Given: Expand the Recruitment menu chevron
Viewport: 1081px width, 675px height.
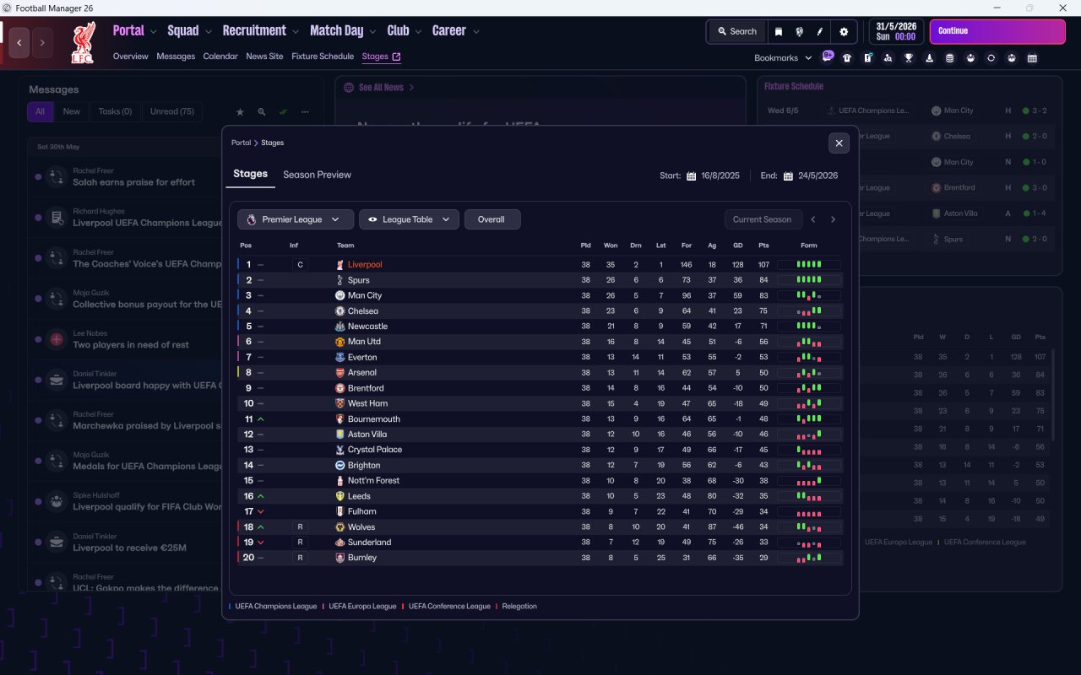Looking at the screenshot, I should coord(296,32).
